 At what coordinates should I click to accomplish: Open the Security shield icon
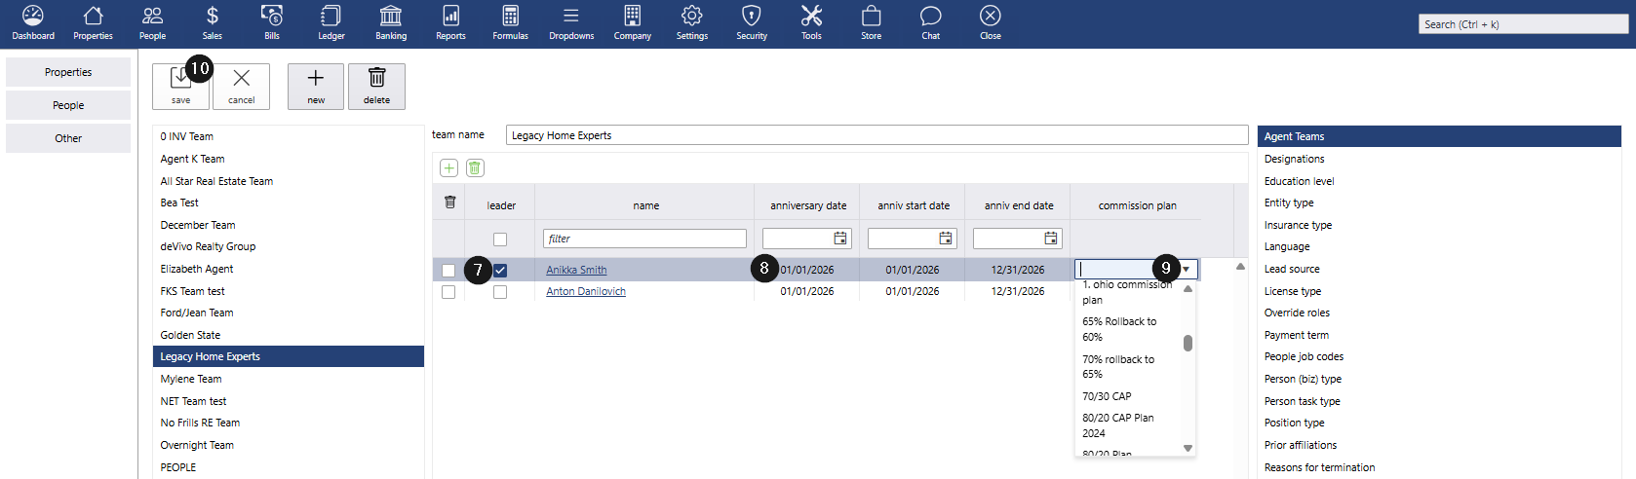[x=752, y=23]
